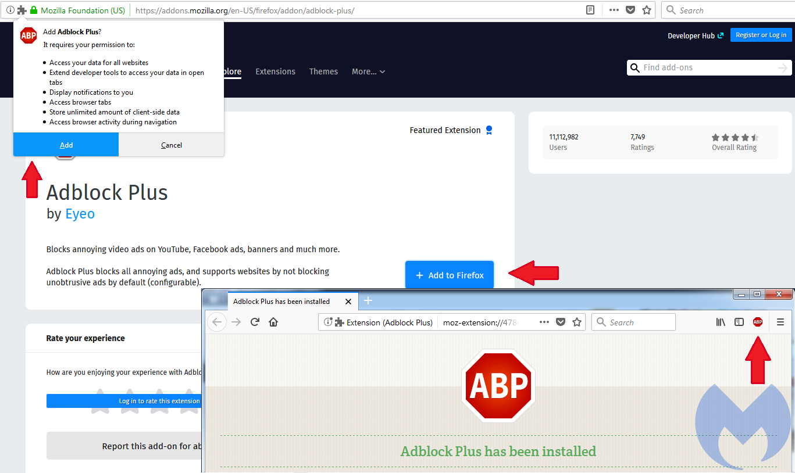Click 'Rate your experience' heading
Screen dimensions: 795x473
coord(85,338)
